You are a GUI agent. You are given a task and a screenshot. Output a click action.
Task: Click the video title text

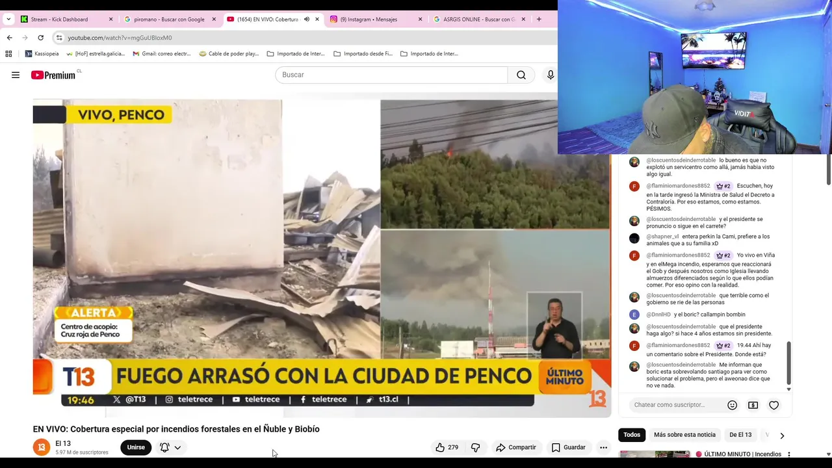coord(176,429)
